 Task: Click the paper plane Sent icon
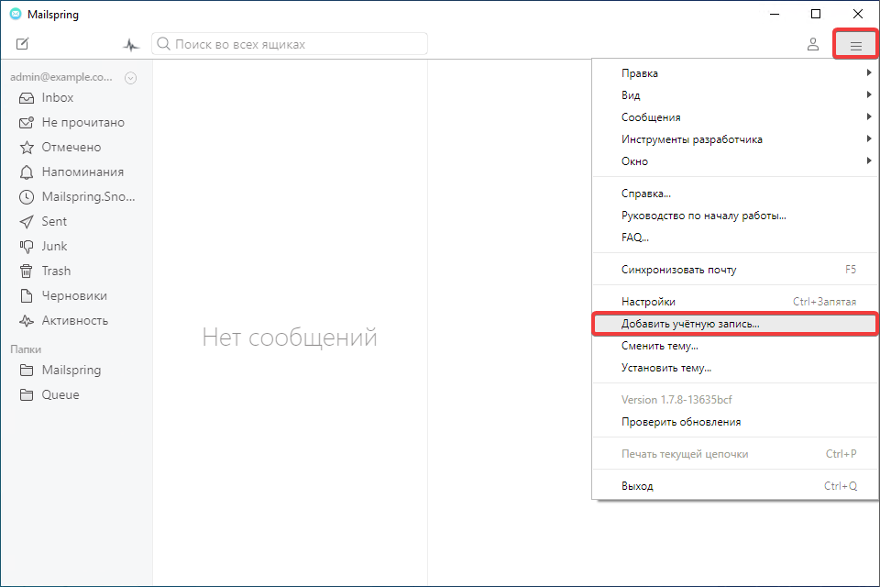point(27,222)
